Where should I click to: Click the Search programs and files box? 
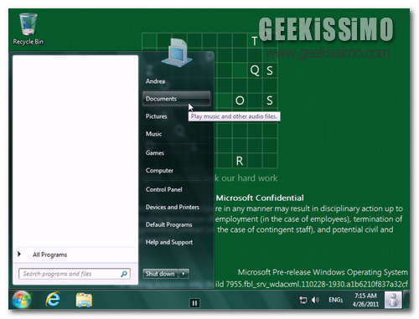pyautogui.click(x=75, y=274)
